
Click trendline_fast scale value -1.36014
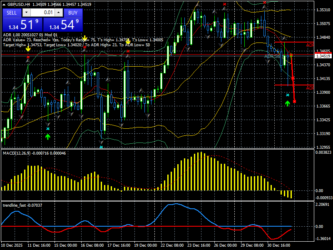323,238
